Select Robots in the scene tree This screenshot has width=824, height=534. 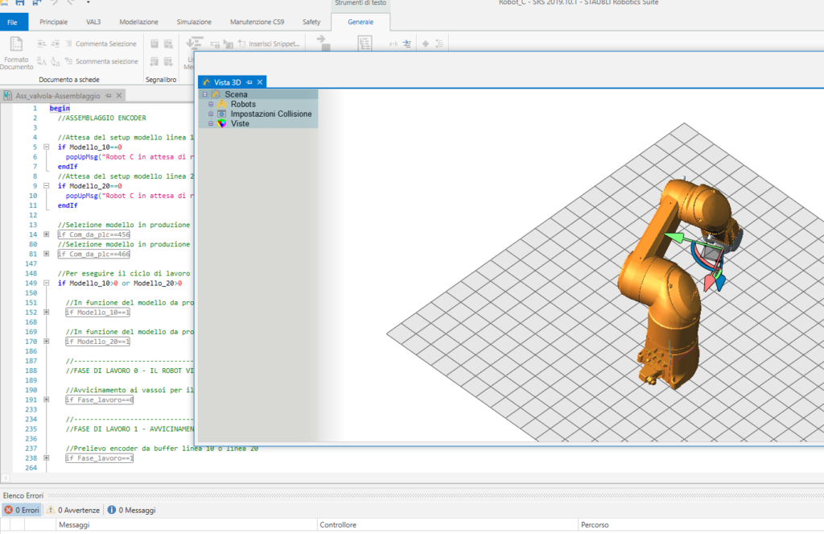(x=243, y=104)
